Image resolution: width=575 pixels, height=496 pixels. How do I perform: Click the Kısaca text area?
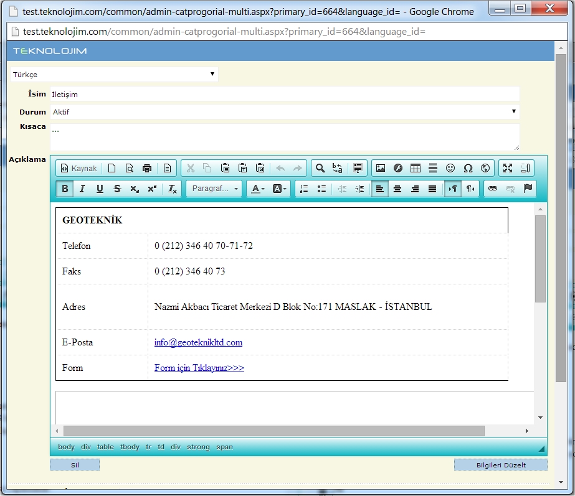point(285,137)
